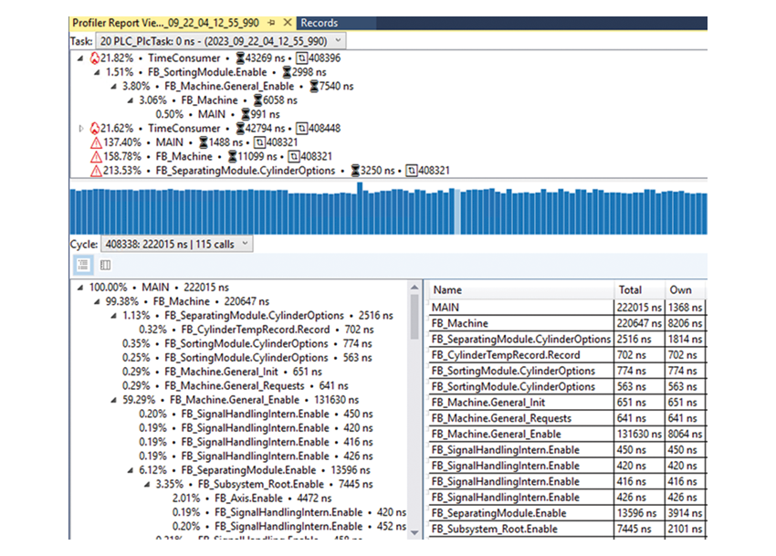Select the 8206 ns Own cell
Screen dimensions: 776x556
coord(686,323)
